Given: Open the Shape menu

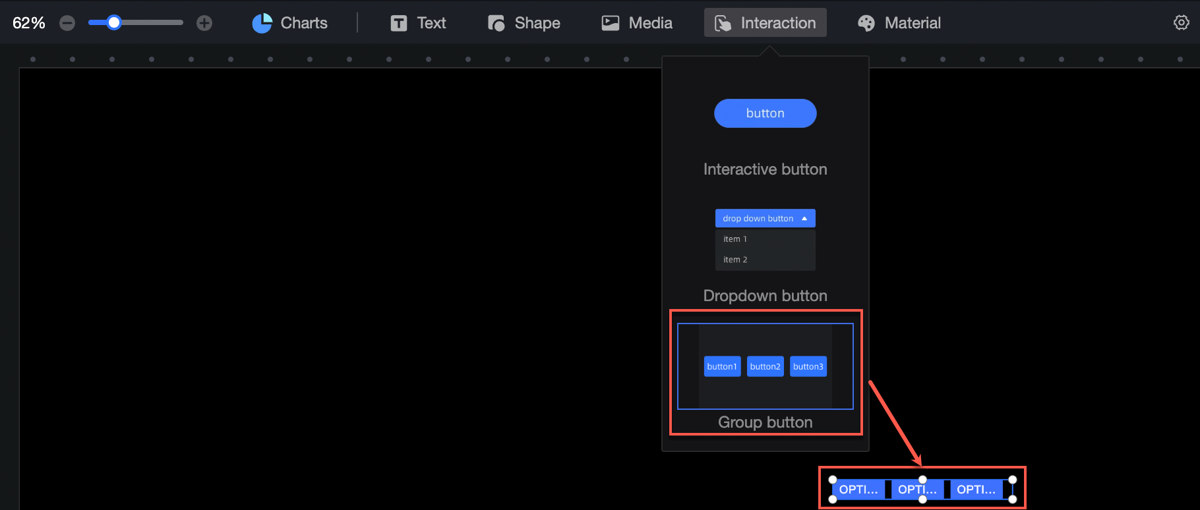Looking at the screenshot, I should (524, 23).
